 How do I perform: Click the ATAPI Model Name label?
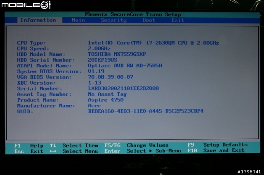pos(44,66)
